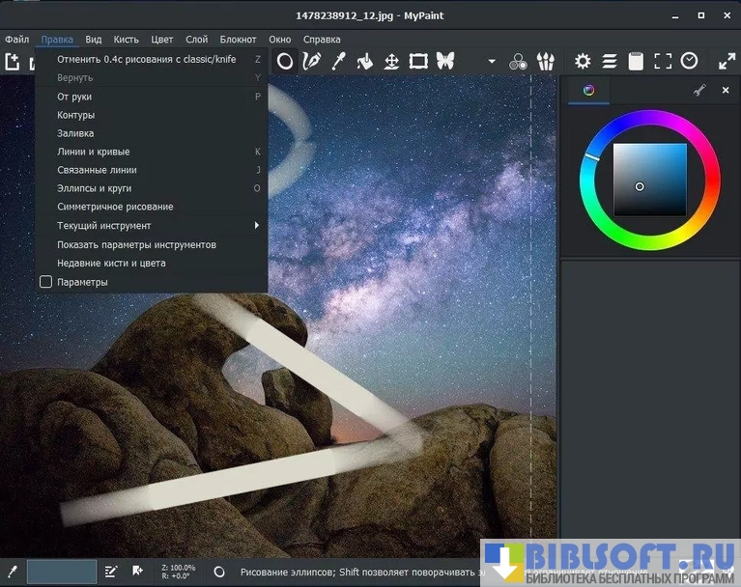
Task: Click Отменить 0.4с рисования menu entry
Action: click(145, 59)
